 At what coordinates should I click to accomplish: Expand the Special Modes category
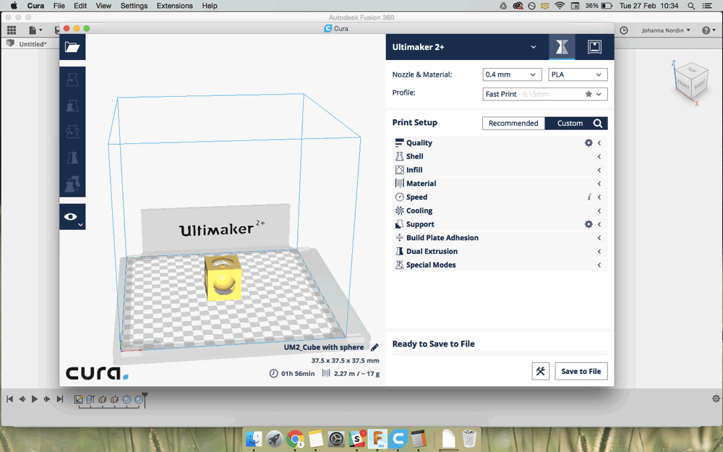500,265
